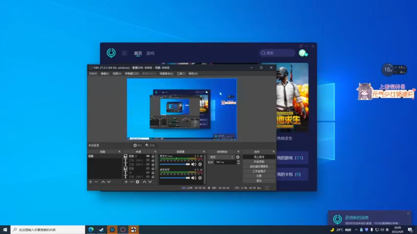This screenshot has width=417, height=234.
Task: Move the scene up in the Scenes dock
Action: coord(103,182)
